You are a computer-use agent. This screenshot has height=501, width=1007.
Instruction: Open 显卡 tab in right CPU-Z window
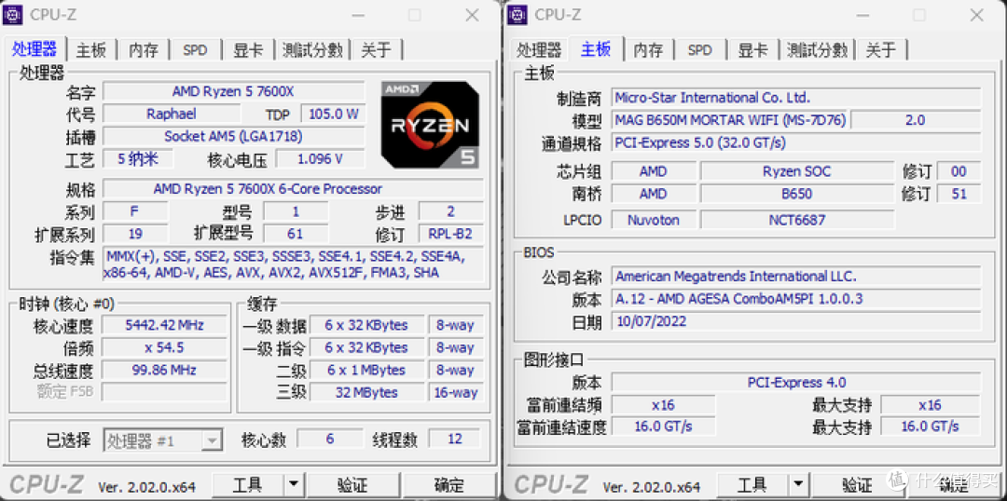click(x=752, y=50)
